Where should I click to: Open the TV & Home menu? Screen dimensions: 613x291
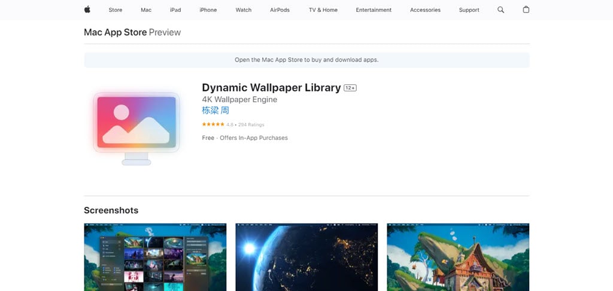pyautogui.click(x=323, y=10)
